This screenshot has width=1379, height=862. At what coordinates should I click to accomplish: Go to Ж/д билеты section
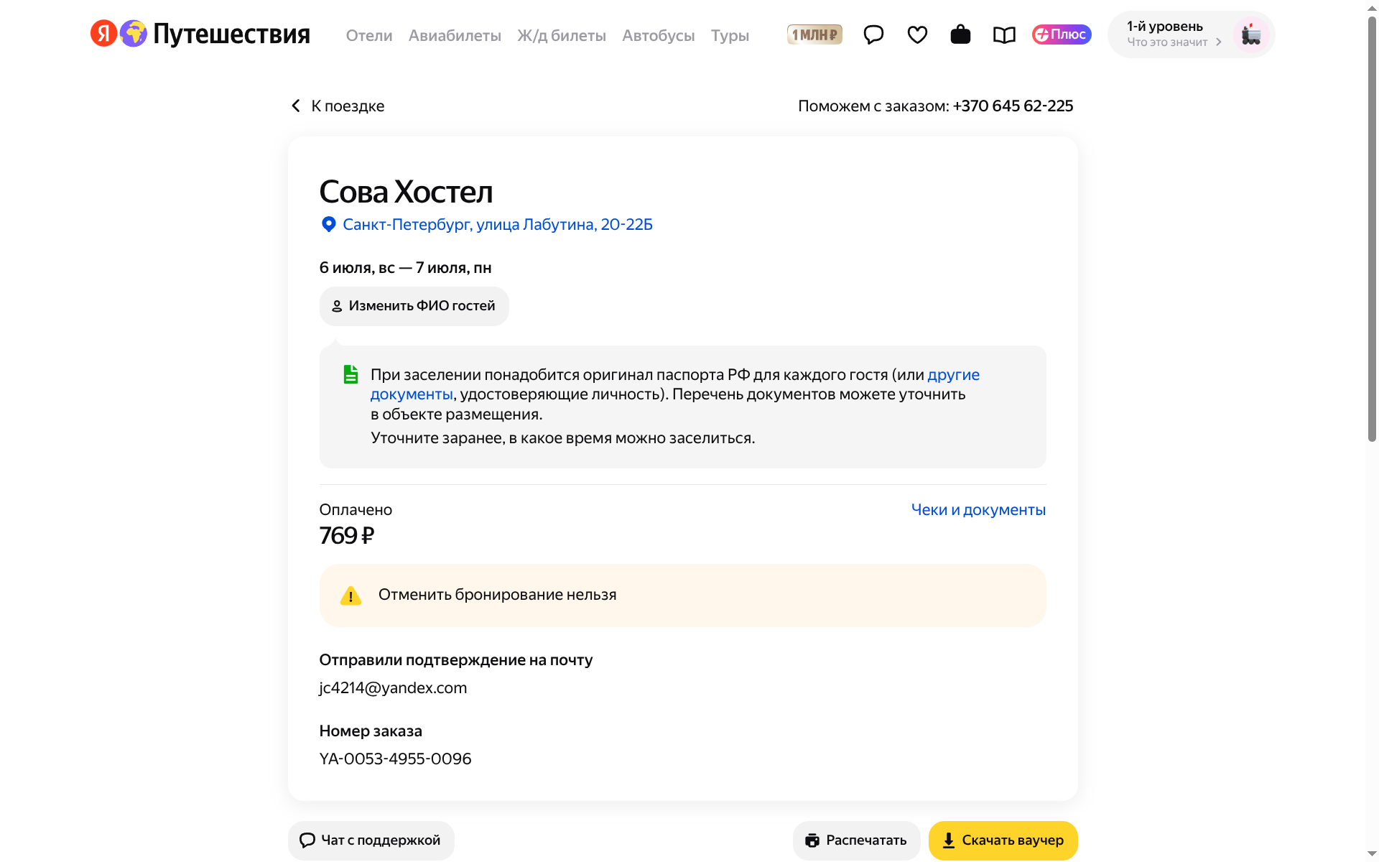pyautogui.click(x=562, y=35)
